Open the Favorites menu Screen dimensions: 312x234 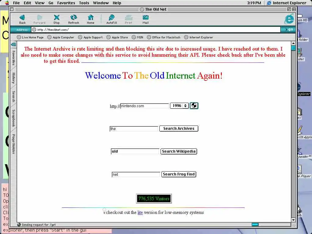66,3
